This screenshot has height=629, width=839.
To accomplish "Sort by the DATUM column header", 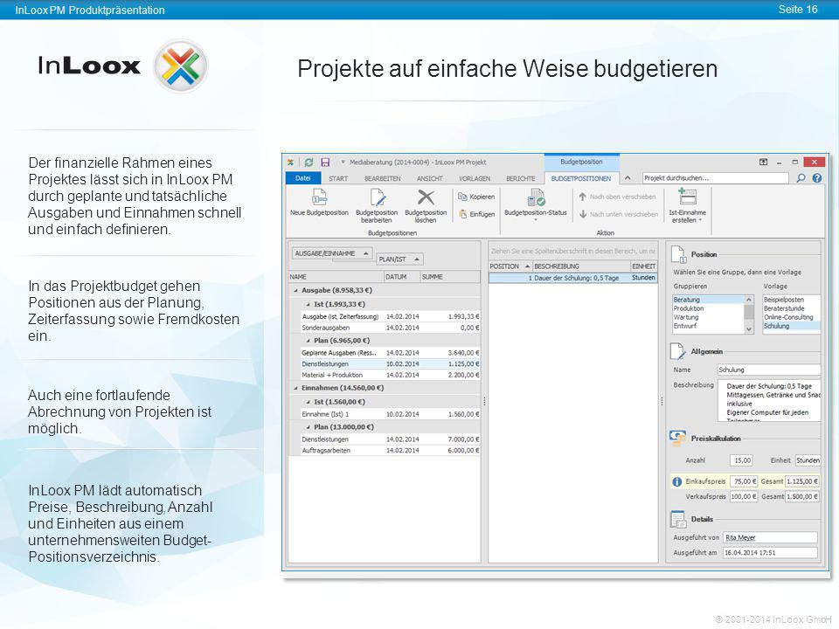I will click(402, 277).
